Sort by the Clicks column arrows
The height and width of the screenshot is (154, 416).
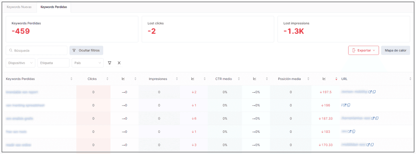pos(107,79)
